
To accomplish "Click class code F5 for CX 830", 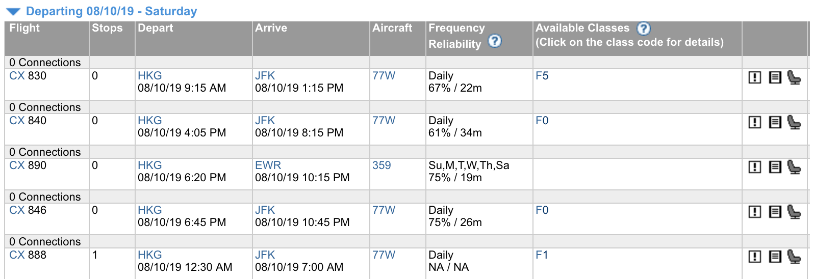I will coord(542,76).
